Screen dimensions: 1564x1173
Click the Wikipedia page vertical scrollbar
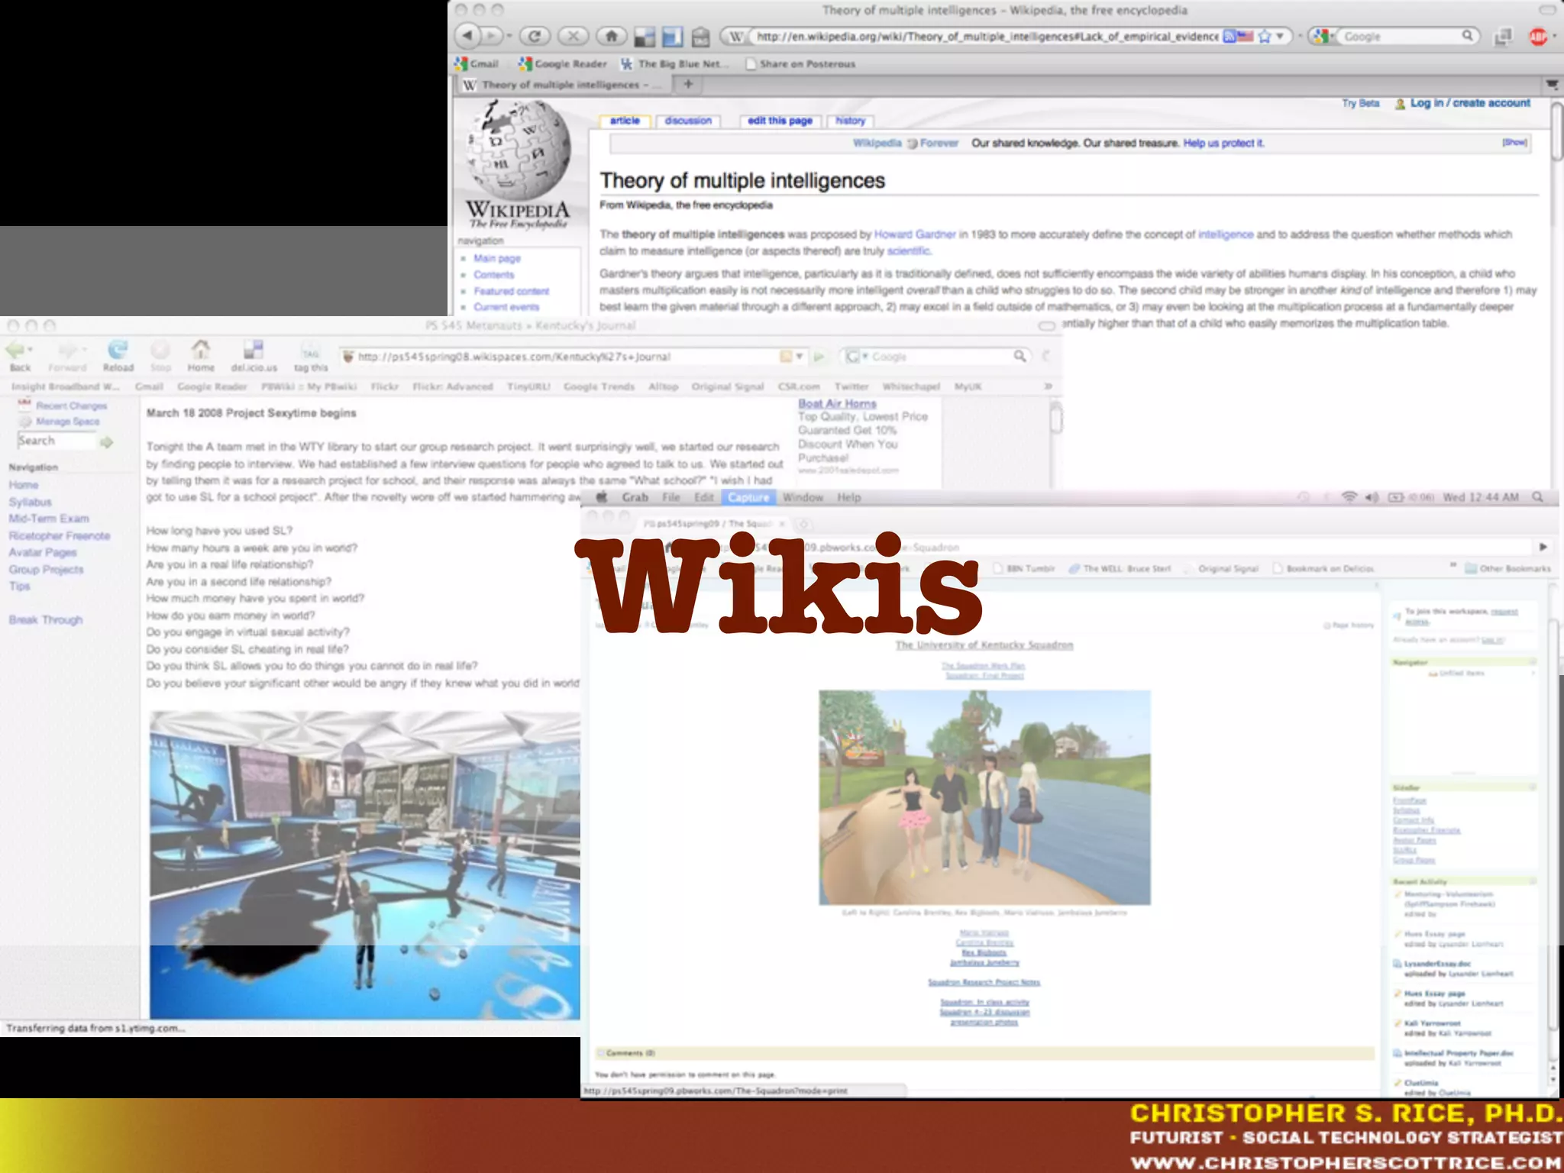coord(1556,131)
